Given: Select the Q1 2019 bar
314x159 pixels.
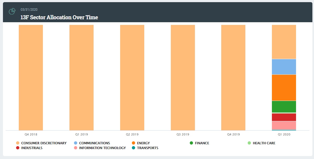Looking at the screenshot, I should [x=82, y=78].
